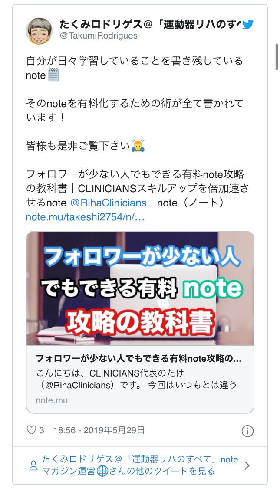Click the Twitter bird logo icon
The height and width of the screenshot is (488, 280).
click(x=247, y=24)
